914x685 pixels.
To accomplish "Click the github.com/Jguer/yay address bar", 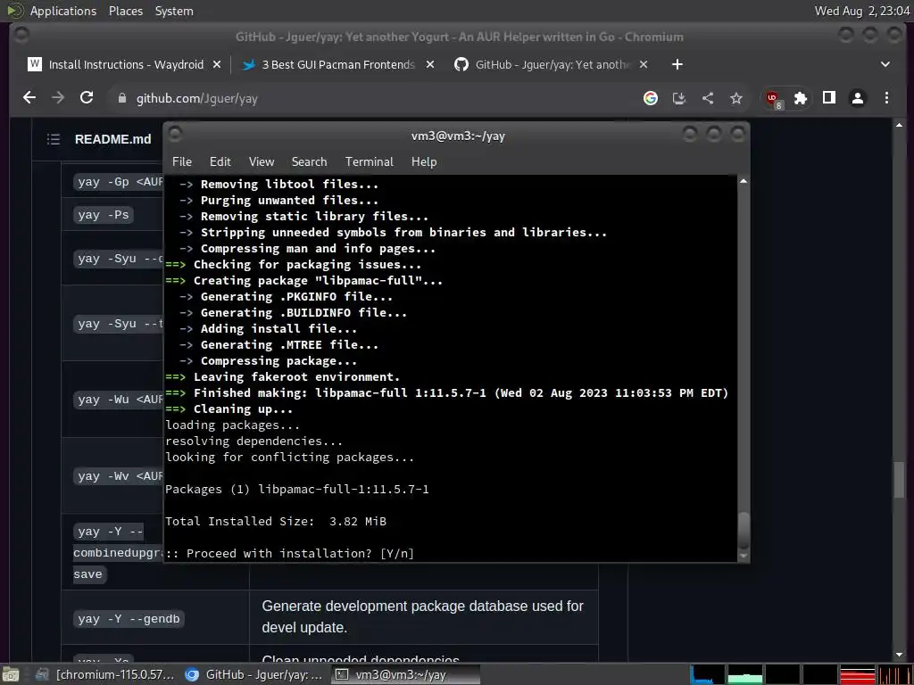I will click(373, 98).
